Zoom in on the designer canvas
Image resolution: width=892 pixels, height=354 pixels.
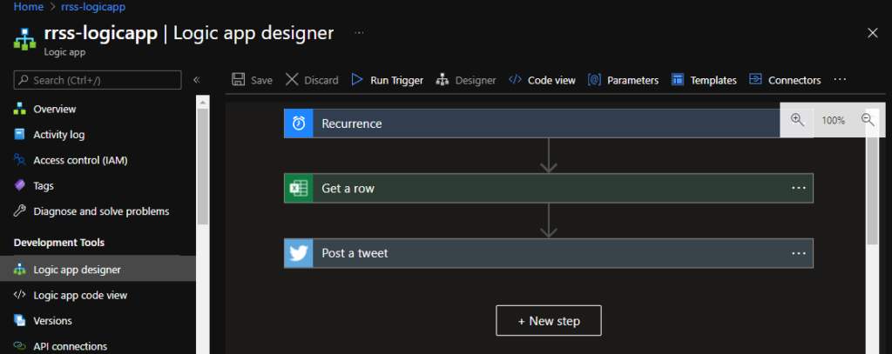click(798, 120)
